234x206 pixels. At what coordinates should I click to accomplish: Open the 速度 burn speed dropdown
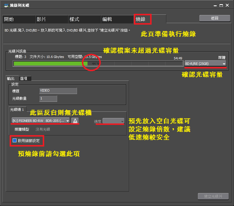click(x=113, y=121)
